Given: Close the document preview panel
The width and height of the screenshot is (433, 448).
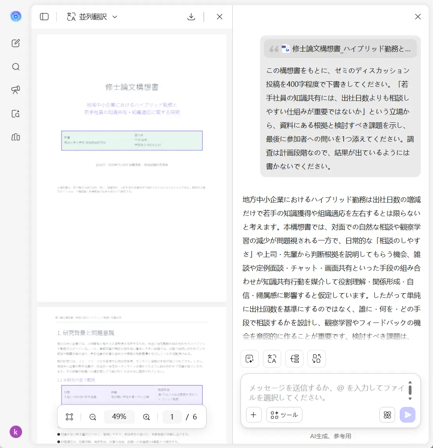Looking at the screenshot, I should tap(219, 16).
